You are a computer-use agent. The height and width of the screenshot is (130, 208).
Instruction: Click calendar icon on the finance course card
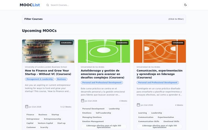pos(27,107)
